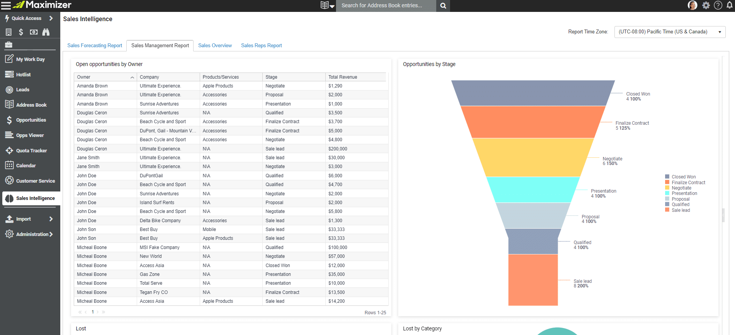Screen dimensions: 735x335
Task: Click Finalize Contract legend swatch
Action: (x=667, y=182)
